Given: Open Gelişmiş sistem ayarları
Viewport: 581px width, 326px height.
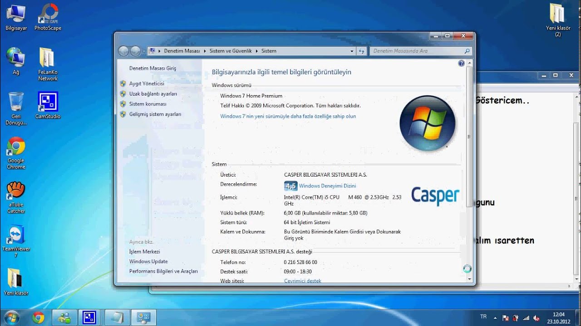Looking at the screenshot, I should coord(155,115).
